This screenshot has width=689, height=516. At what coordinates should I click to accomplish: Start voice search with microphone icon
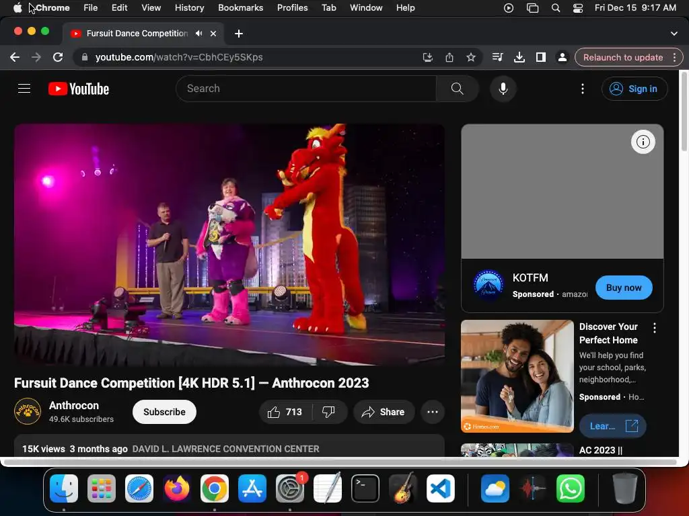503,89
